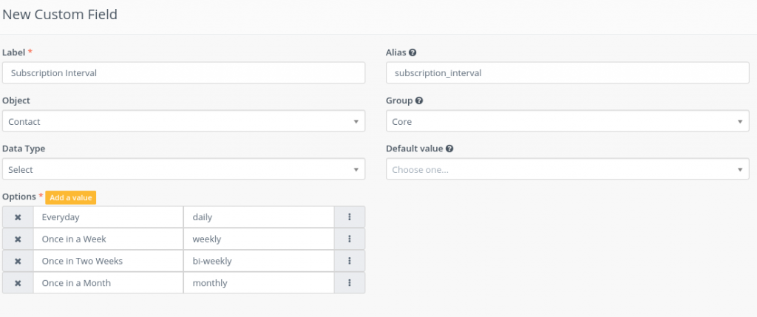Screen dimensions: 757x317
Task: Click the drag handle on the daily row
Action: [x=350, y=217]
